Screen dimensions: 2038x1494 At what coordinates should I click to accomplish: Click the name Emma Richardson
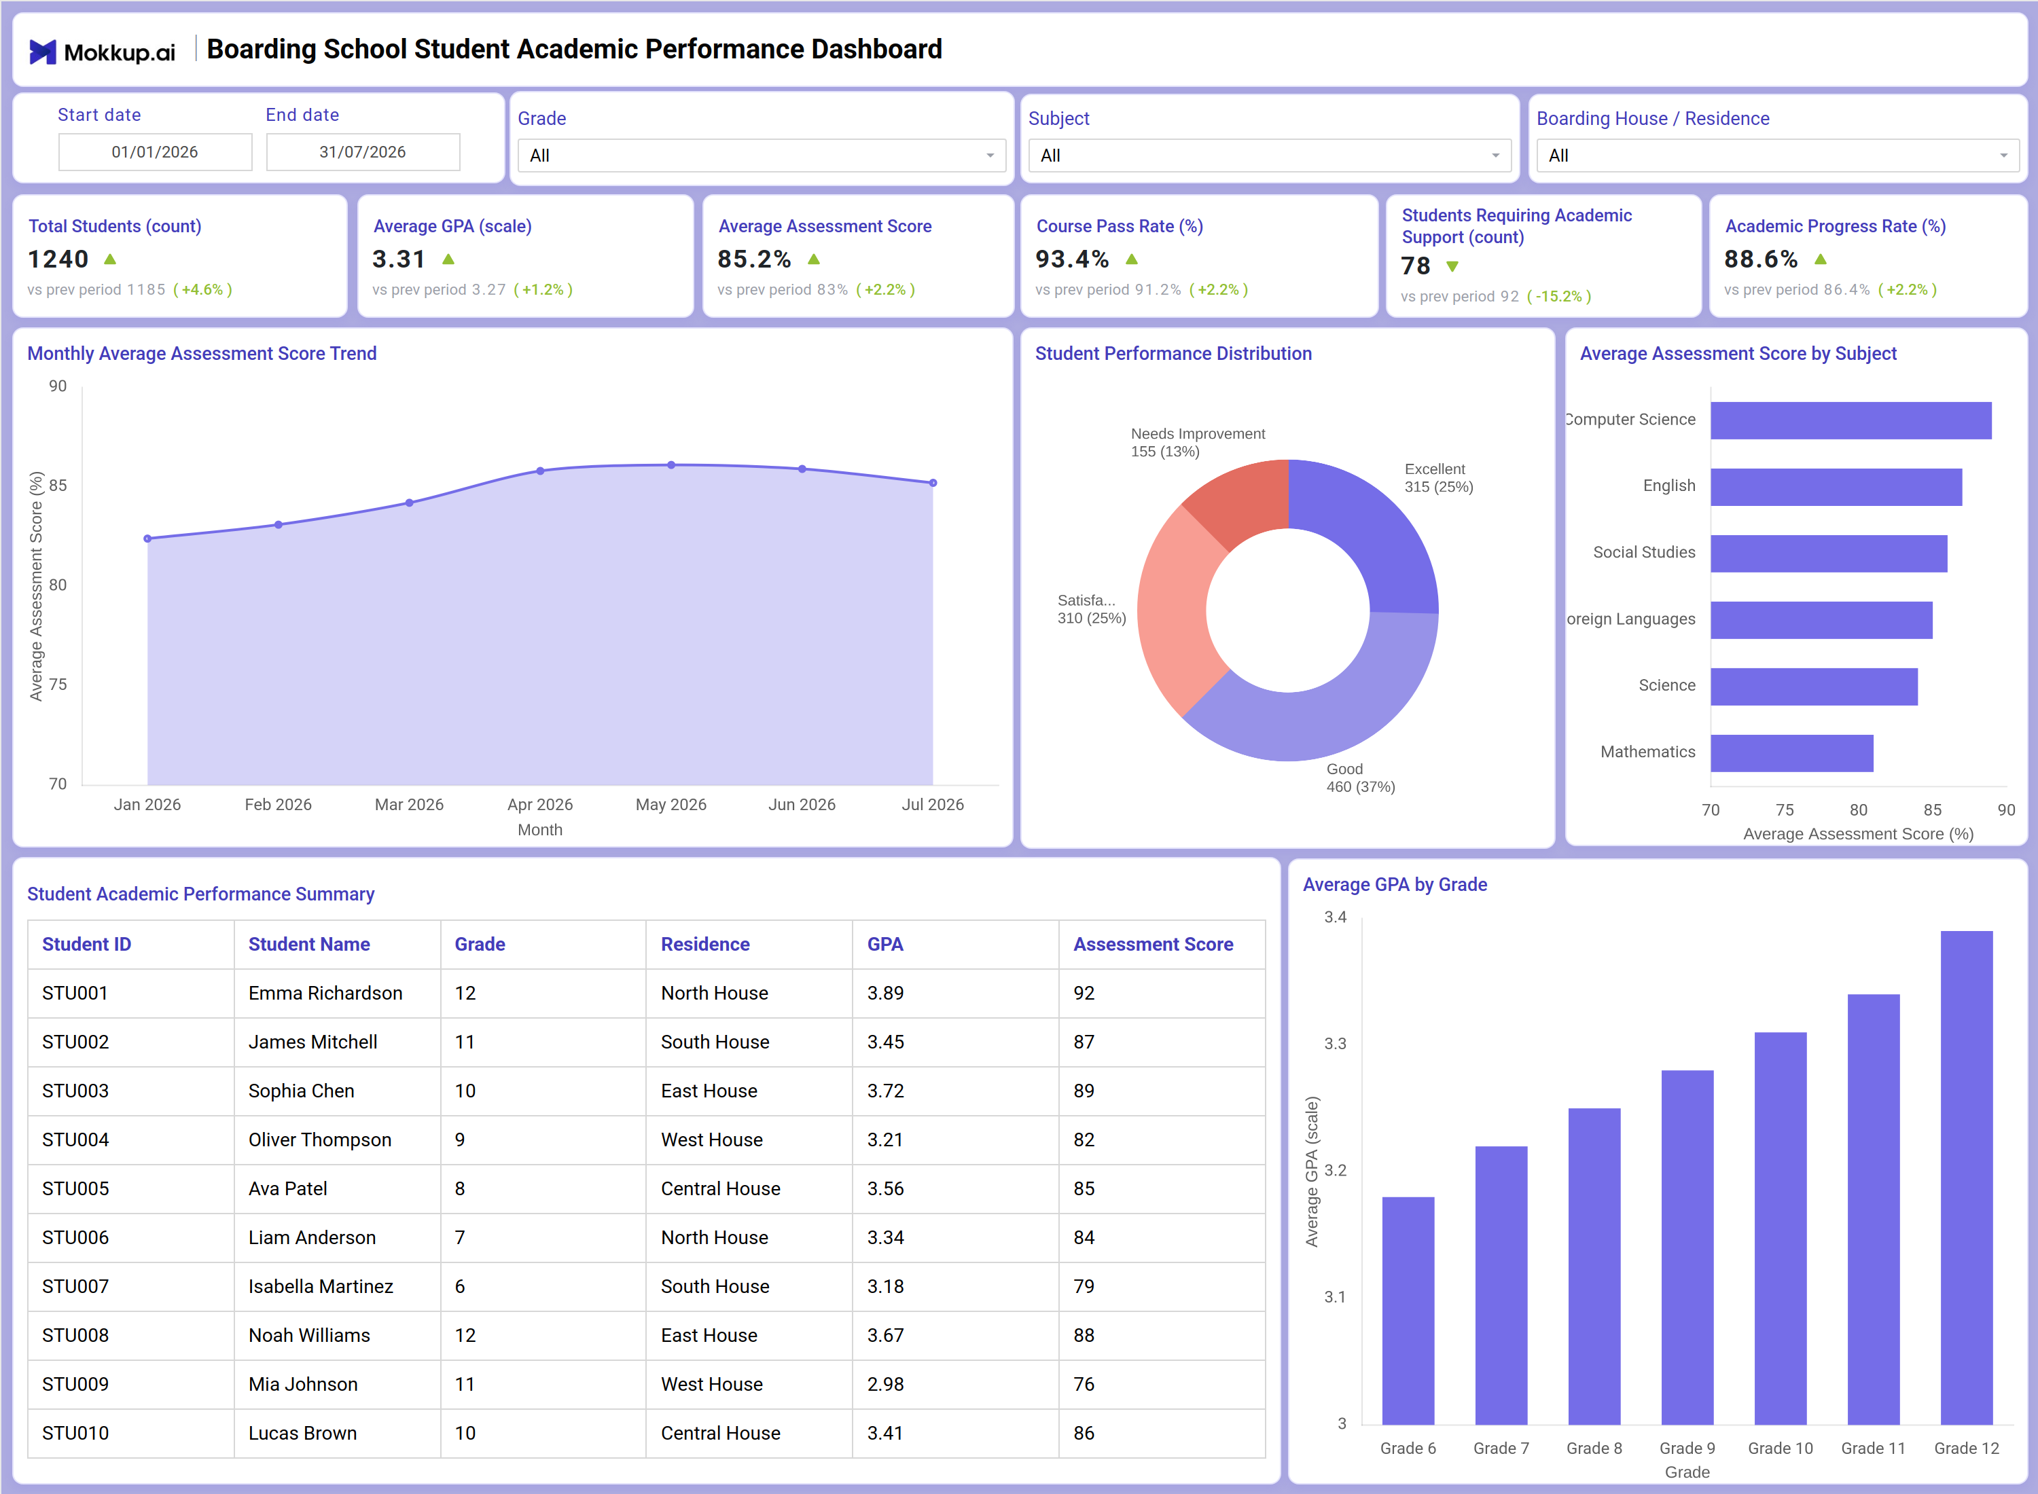(325, 993)
